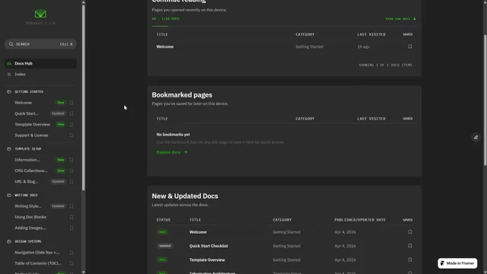Click the sidebar vertical scrollbar
Screen dimensions: 487x274
coord(83,97)
